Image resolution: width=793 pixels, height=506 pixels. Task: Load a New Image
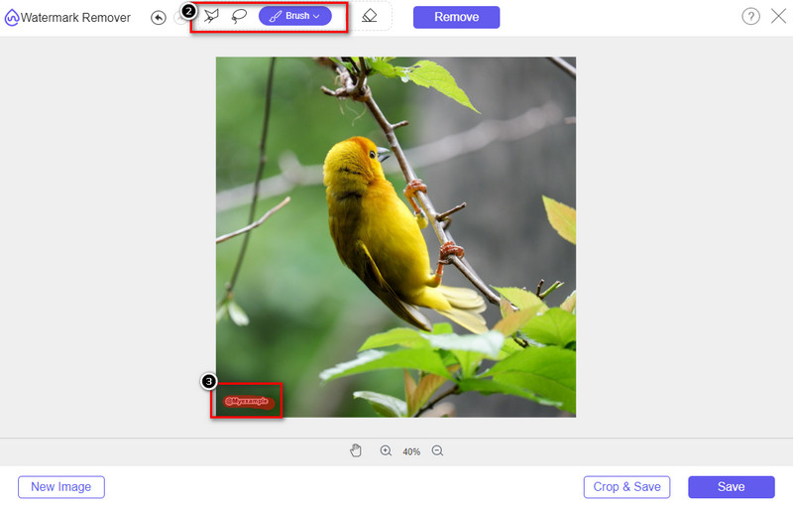coord(61,487)
